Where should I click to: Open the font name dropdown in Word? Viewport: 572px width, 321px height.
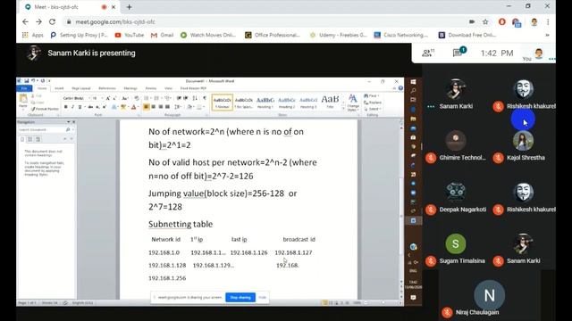click(x=89, y=98)
